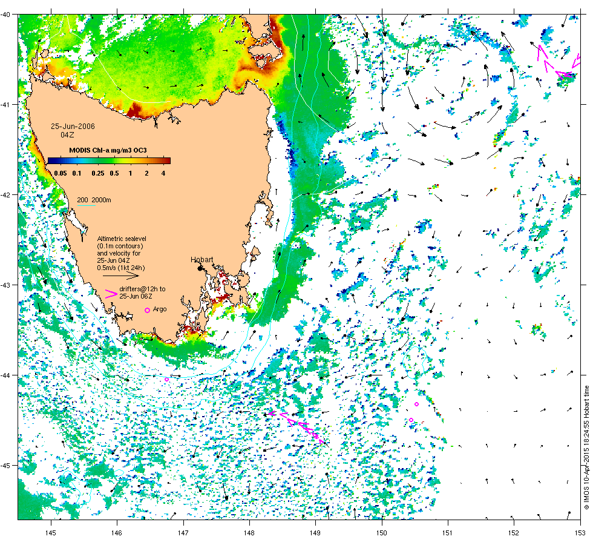Click the color bar value '4'

(163, 173)
